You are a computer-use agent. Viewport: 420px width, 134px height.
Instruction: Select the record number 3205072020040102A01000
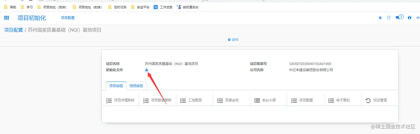[310, 64]
